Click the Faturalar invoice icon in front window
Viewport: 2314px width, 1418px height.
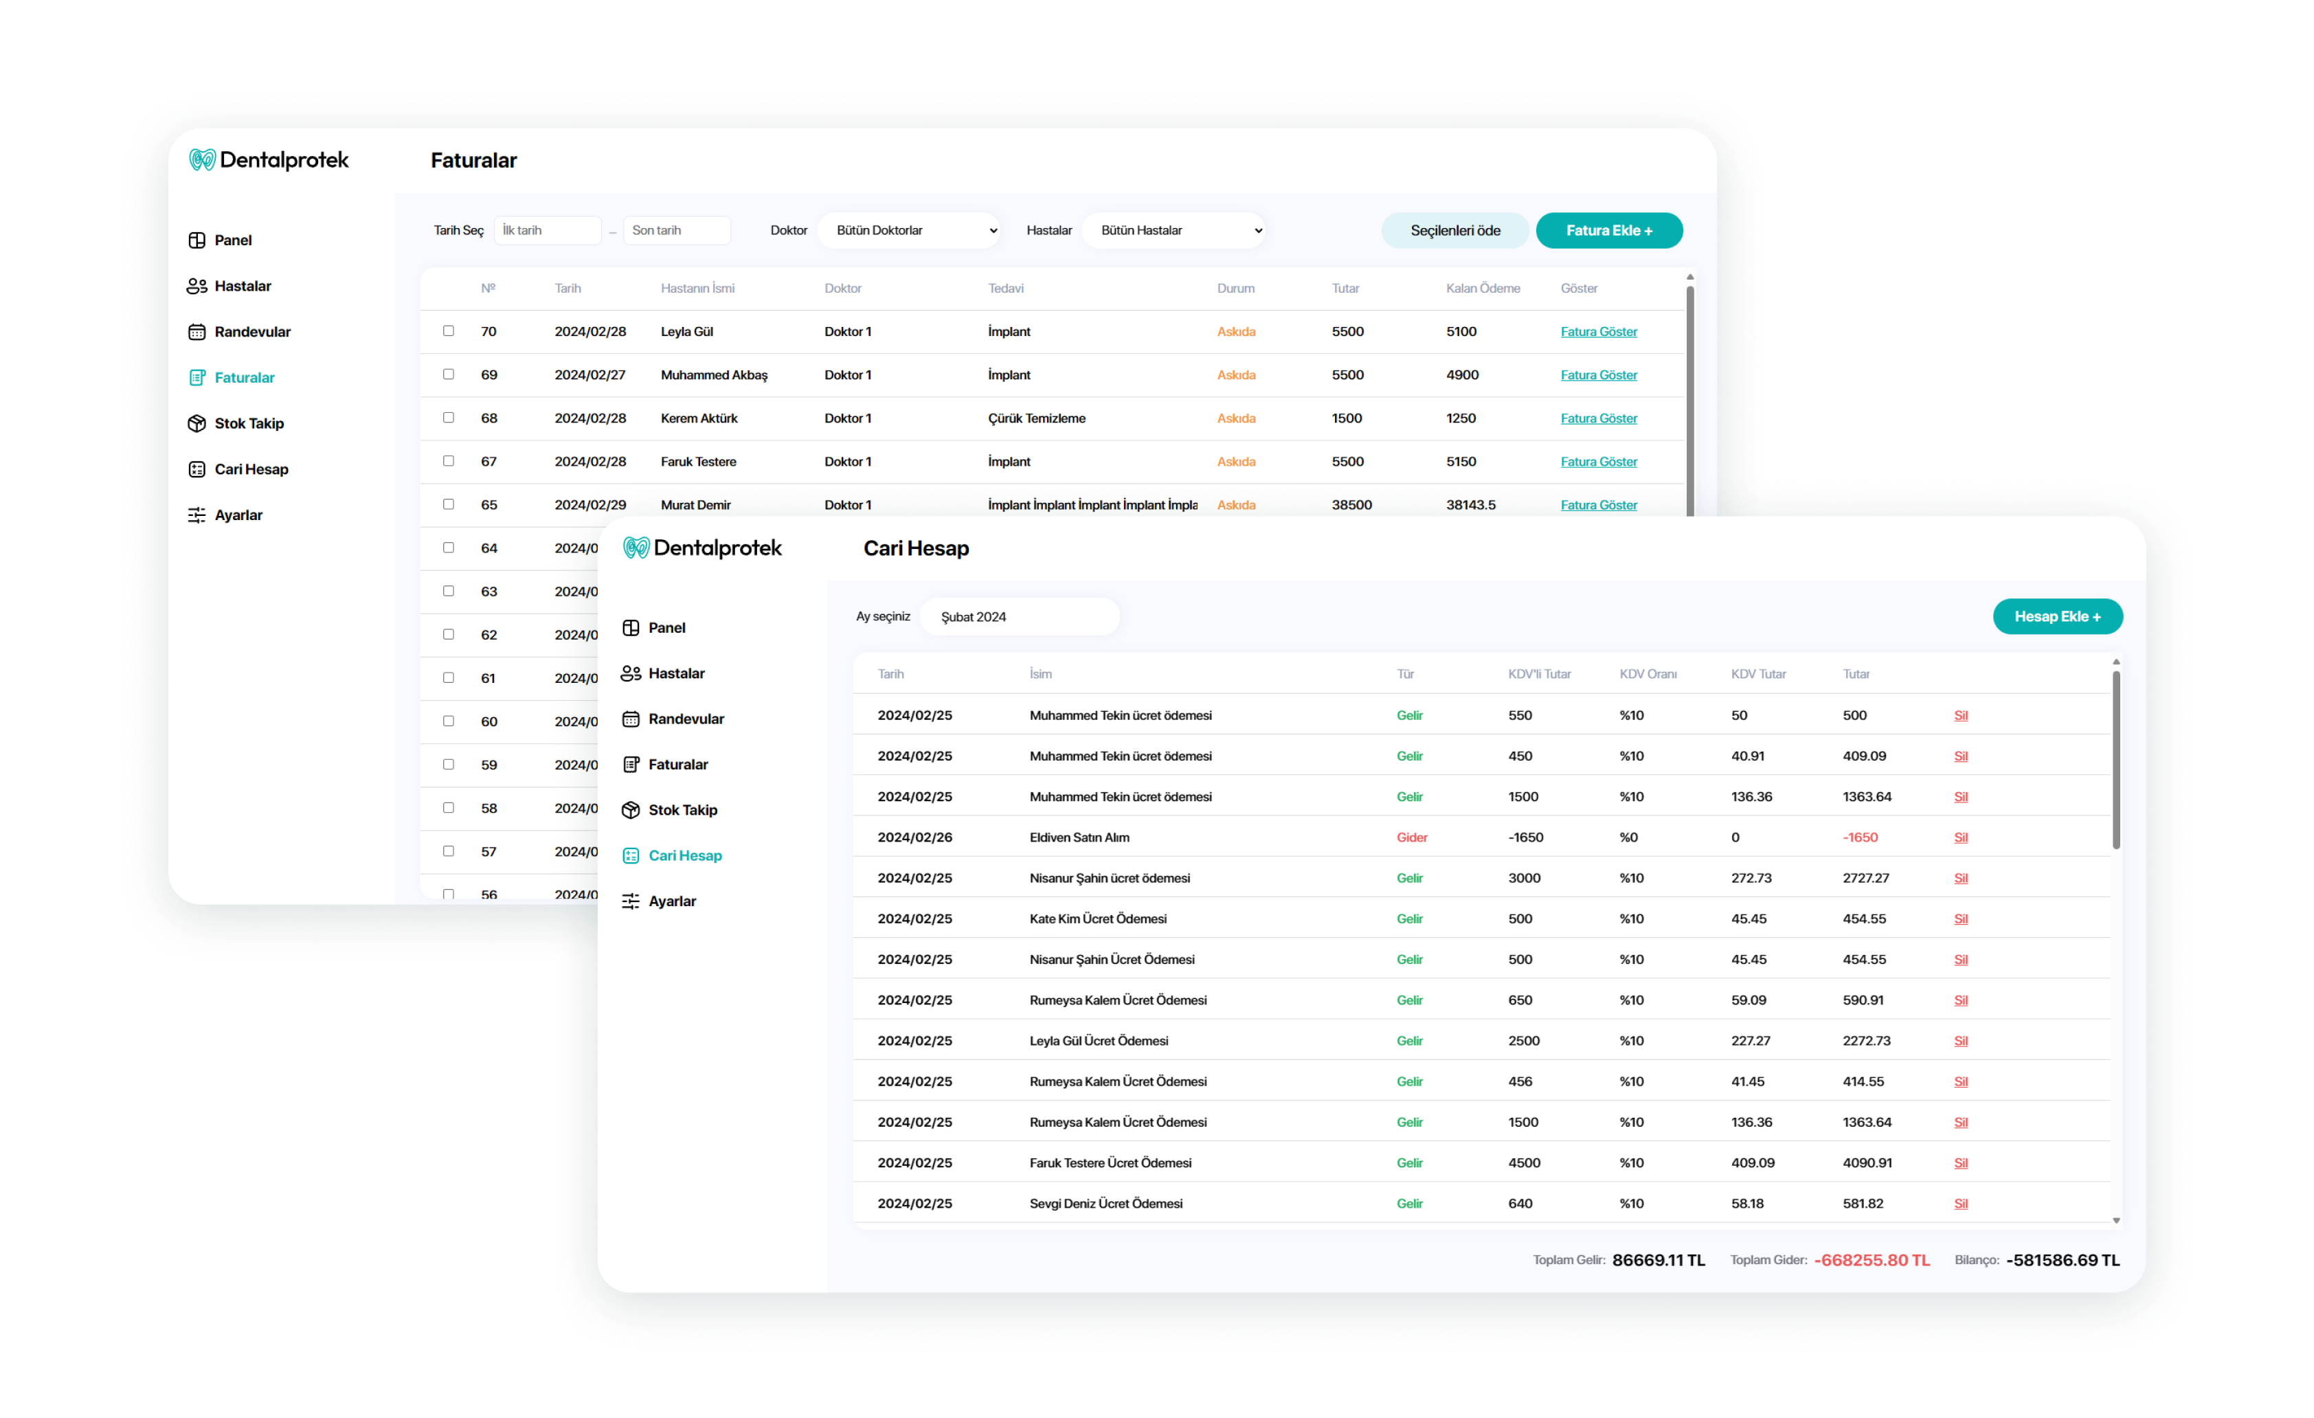point(631,765)
